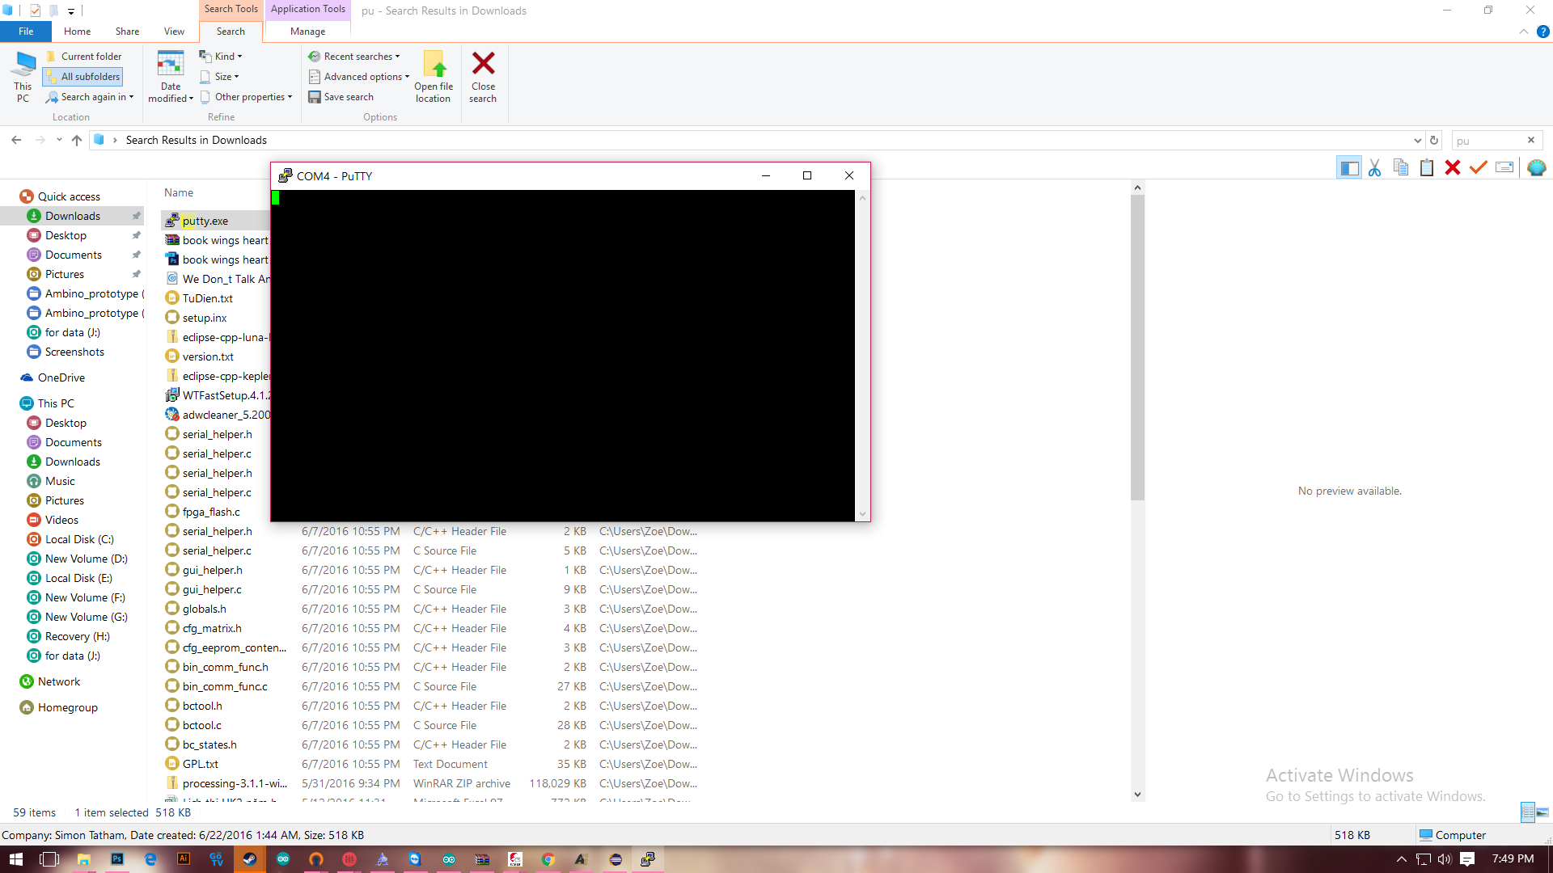Select the bin_comm_func.c file row
Image resolution: width=1553 pixels, height=873 pixels.
[433, 686]
